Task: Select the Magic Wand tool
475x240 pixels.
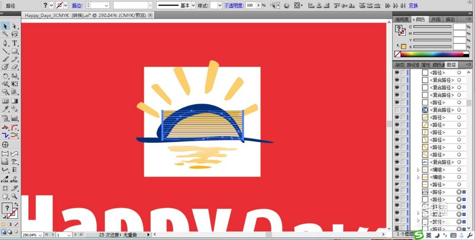Action: (5, 34)
